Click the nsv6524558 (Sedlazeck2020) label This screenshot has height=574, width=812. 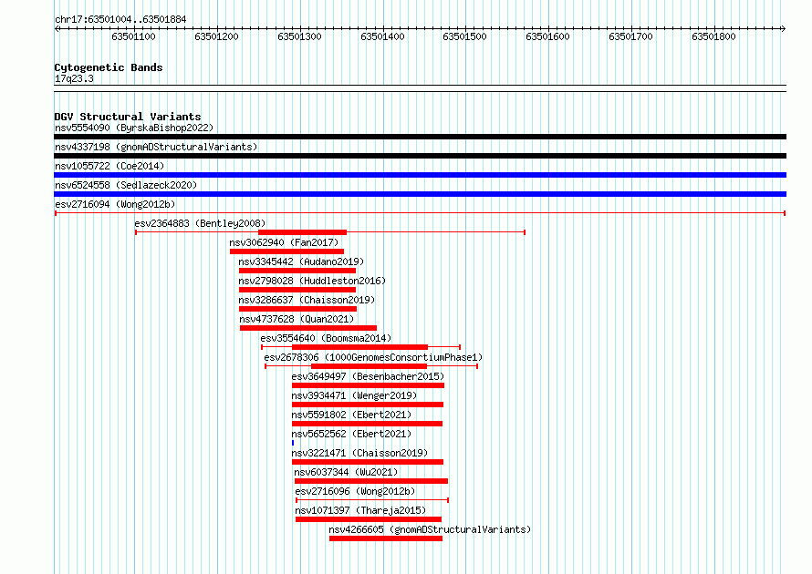(x=126, y=185)
